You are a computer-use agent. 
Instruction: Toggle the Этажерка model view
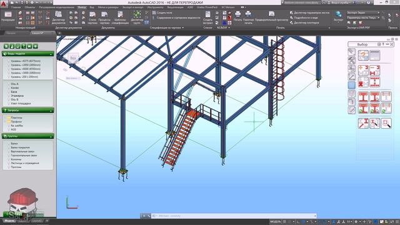click(x=17, y=96)
